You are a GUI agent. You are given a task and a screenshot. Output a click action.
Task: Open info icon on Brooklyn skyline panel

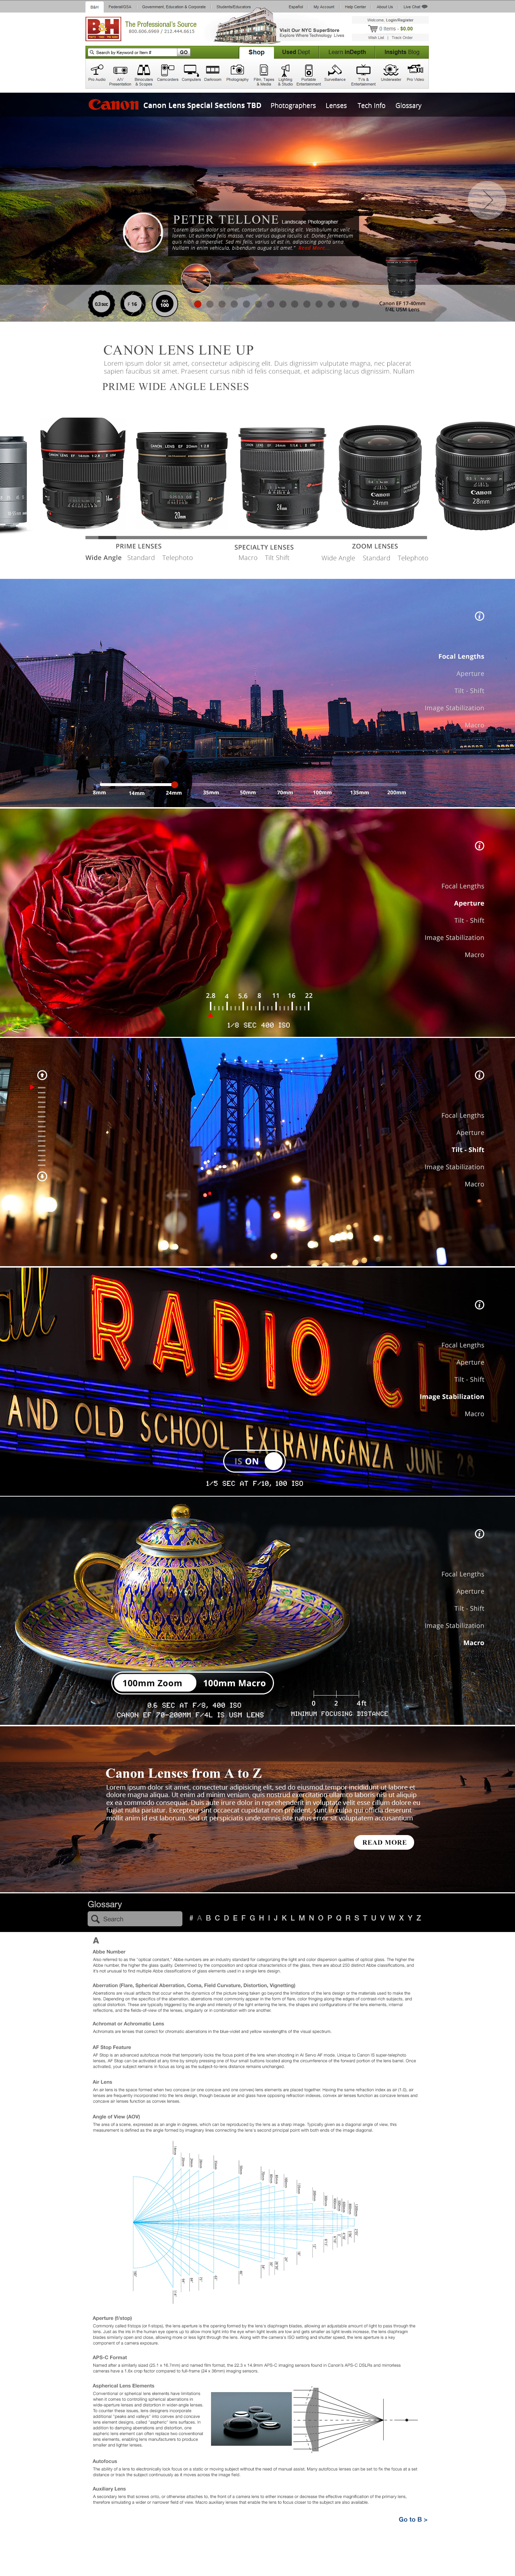(479, 616)
